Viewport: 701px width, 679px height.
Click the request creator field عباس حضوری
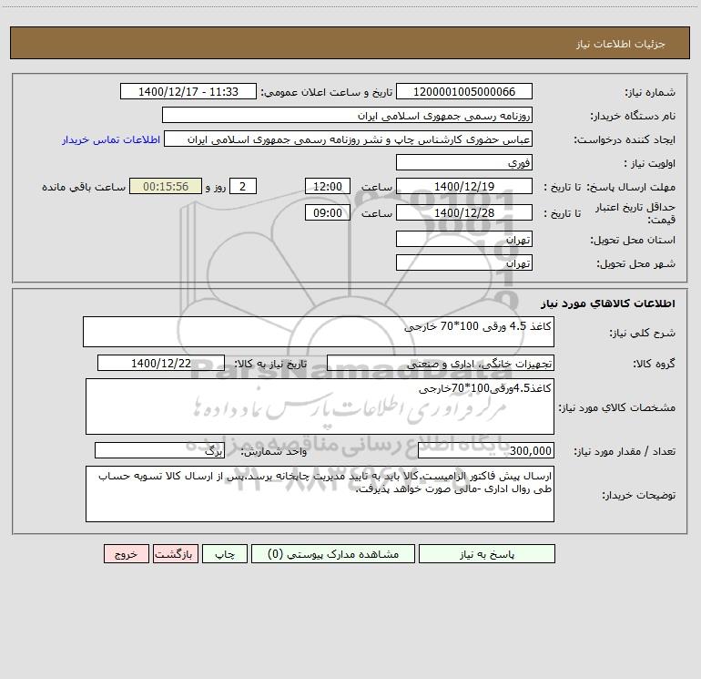pyautogui.click(x=349, y=139)
